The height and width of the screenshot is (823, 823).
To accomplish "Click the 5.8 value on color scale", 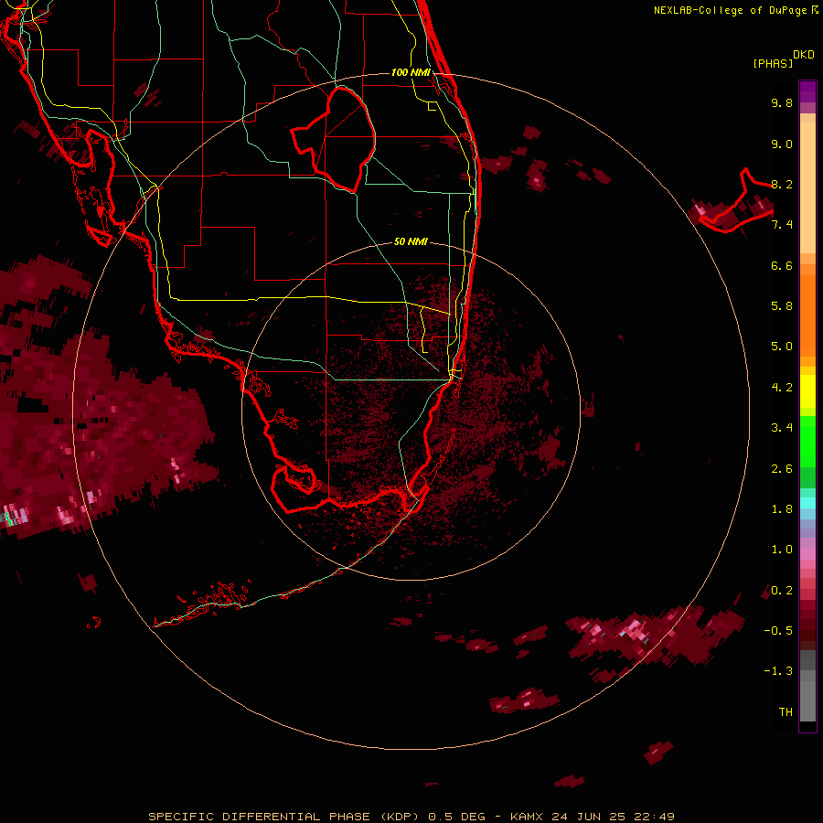I will [x=782, y=306].
